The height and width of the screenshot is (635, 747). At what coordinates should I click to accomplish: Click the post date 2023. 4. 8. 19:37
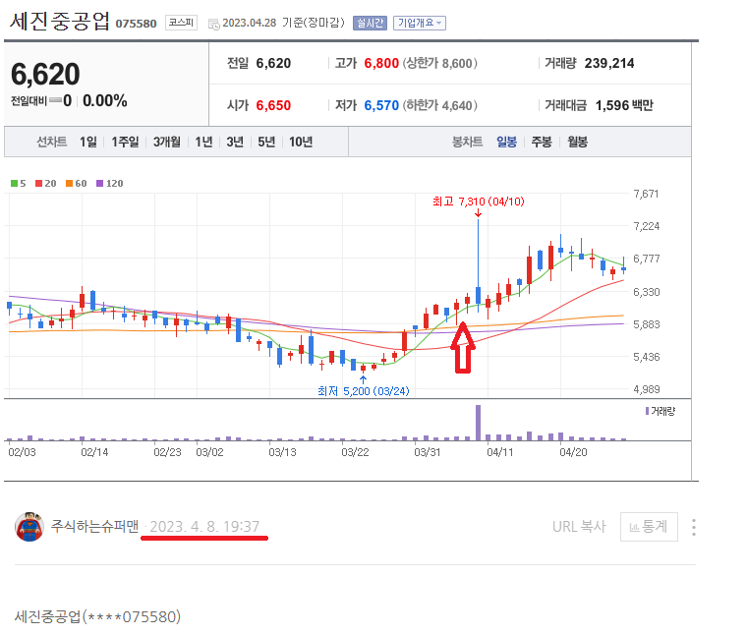click(x=204, y=527)
